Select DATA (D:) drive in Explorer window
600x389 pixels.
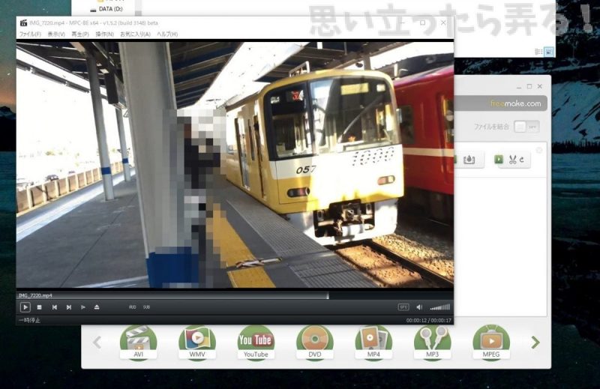(x=106, y=9)
